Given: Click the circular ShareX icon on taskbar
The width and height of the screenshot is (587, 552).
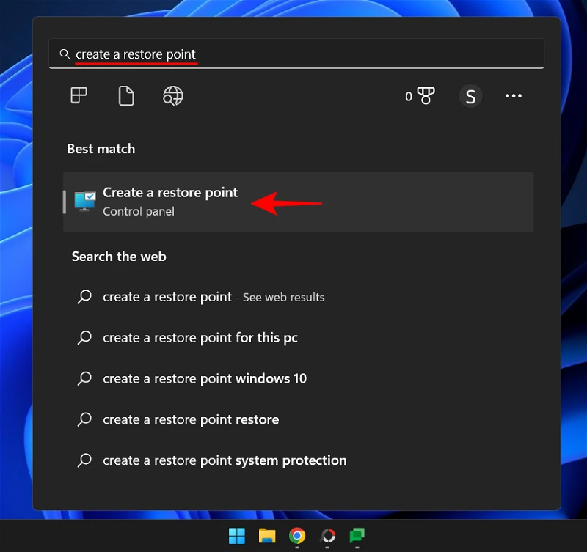Looking at the screenshot, I should 327,536.
